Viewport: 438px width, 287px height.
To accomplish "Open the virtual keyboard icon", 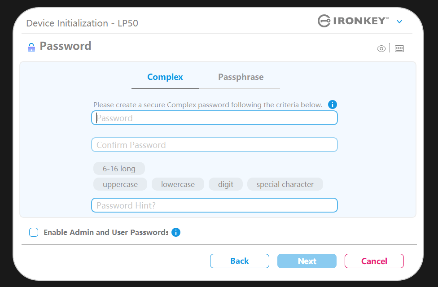I will (x=399, y=49).
